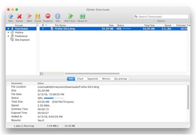Select the FileAvenue group label
This screenshot has width=196, height=135.
pyautogui.click(x=21, y=36)
